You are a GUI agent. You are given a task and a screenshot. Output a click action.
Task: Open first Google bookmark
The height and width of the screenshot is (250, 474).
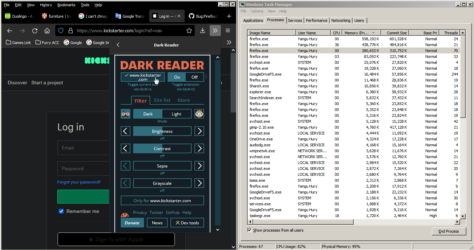[x=73, y=43]
